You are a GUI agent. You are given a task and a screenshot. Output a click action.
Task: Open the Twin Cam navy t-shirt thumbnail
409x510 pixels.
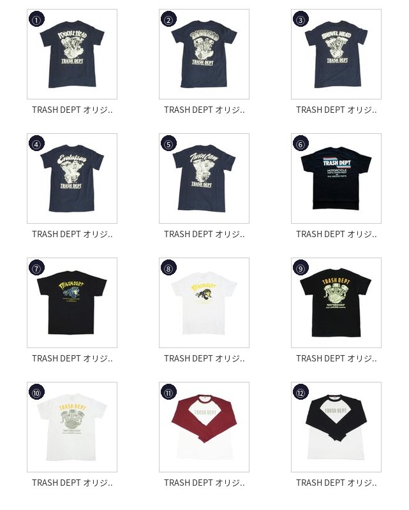coord(204,178)
